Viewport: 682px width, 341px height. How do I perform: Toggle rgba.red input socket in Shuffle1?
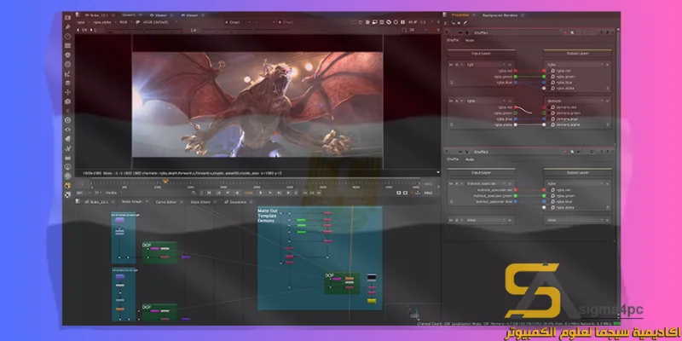516,71
